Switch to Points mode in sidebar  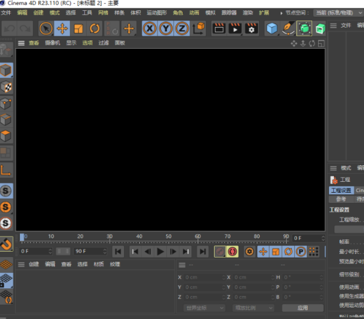6,104
